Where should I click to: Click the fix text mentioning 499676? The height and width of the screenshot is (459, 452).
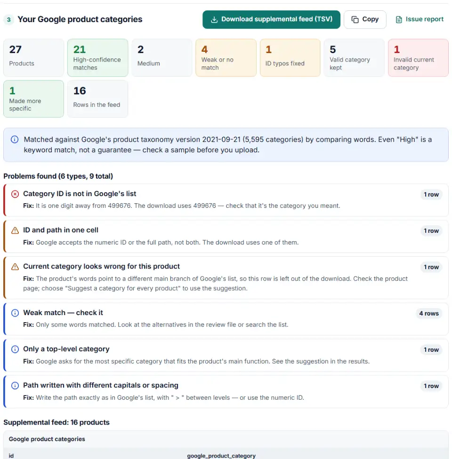coord(181,206)
